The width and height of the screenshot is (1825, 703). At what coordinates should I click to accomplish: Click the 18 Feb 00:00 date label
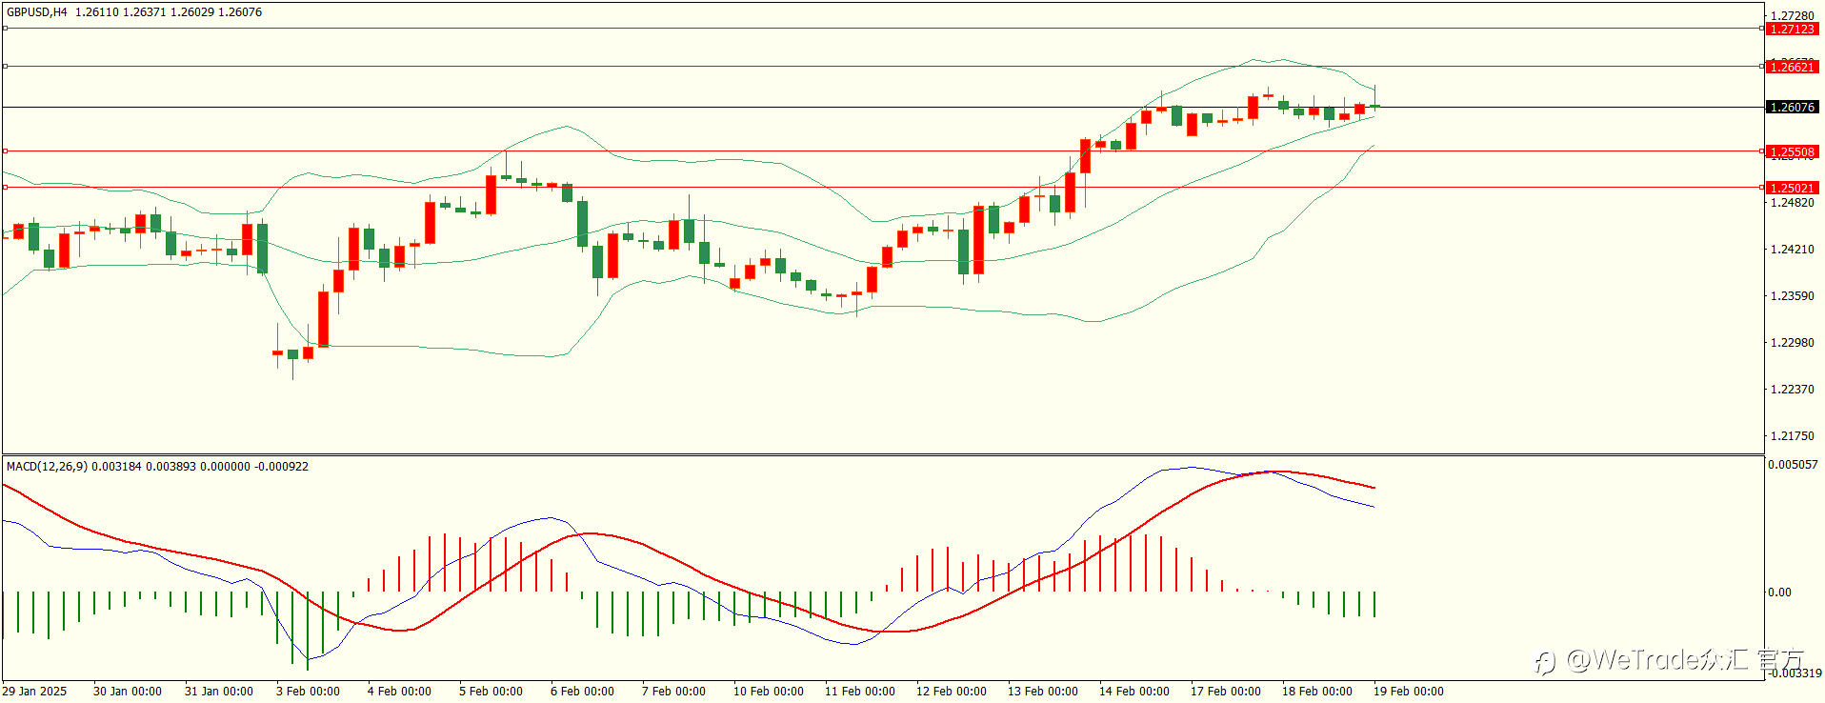1316,692
